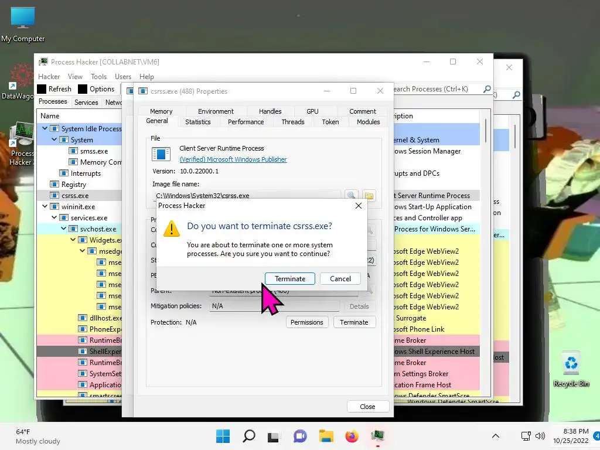Click the Terminate button beside Permissions

354,322
